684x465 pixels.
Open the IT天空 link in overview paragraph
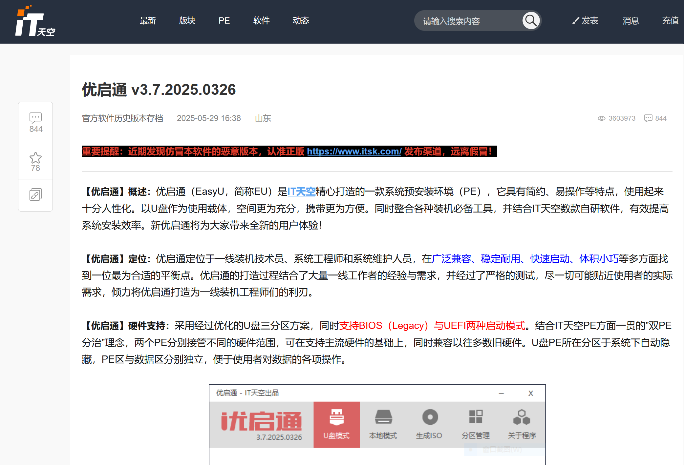(x=301, y=192)
